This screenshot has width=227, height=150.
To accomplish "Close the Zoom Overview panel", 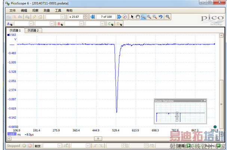I will point(205,100).
